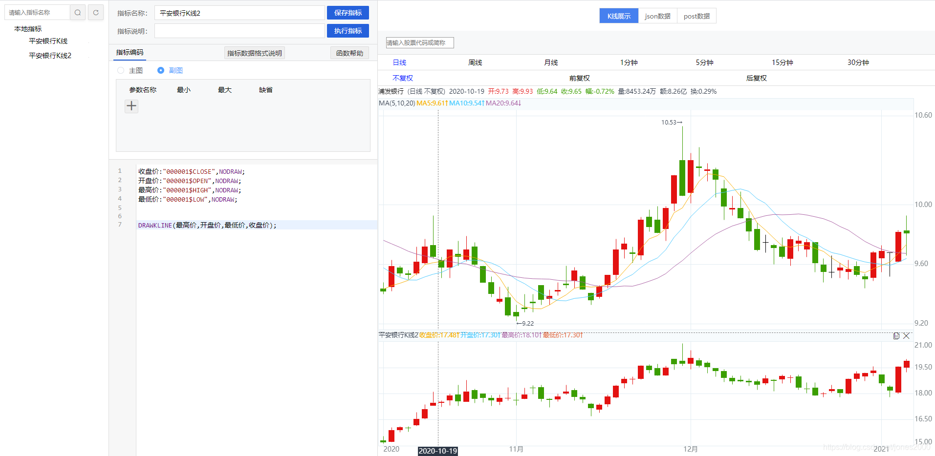Select the 30分钟 period
This screenshot has height=456, width=935.
point(858,62)
